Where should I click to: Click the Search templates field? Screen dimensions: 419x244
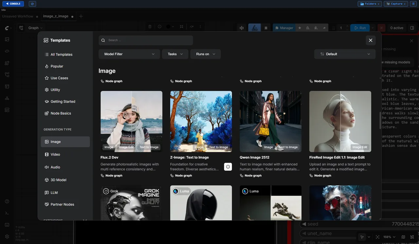coord(146,40)
